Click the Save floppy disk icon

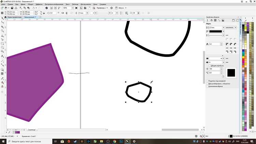pyautogui.click(x=12, y=8)
